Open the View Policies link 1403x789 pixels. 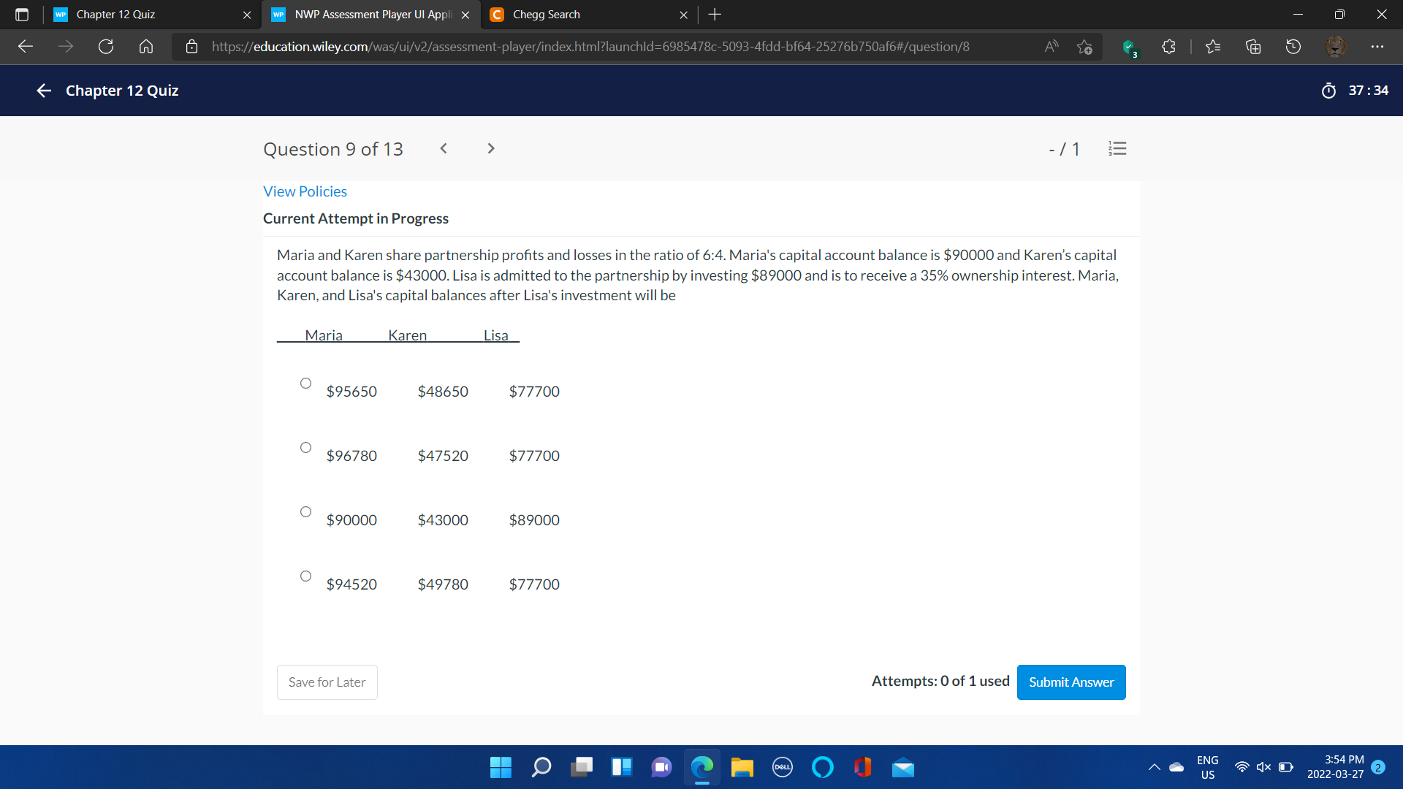[x=305, y=191]
